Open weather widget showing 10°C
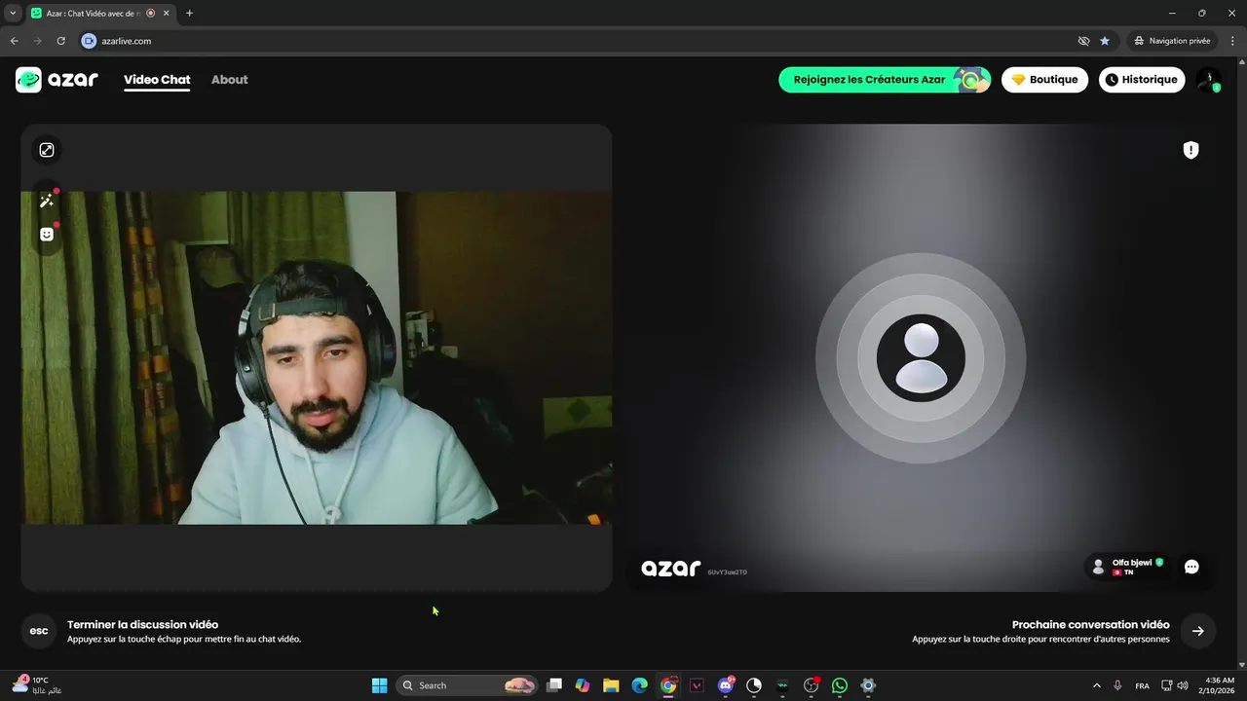This screenshot has width=1247, height=701. point(37,685)
